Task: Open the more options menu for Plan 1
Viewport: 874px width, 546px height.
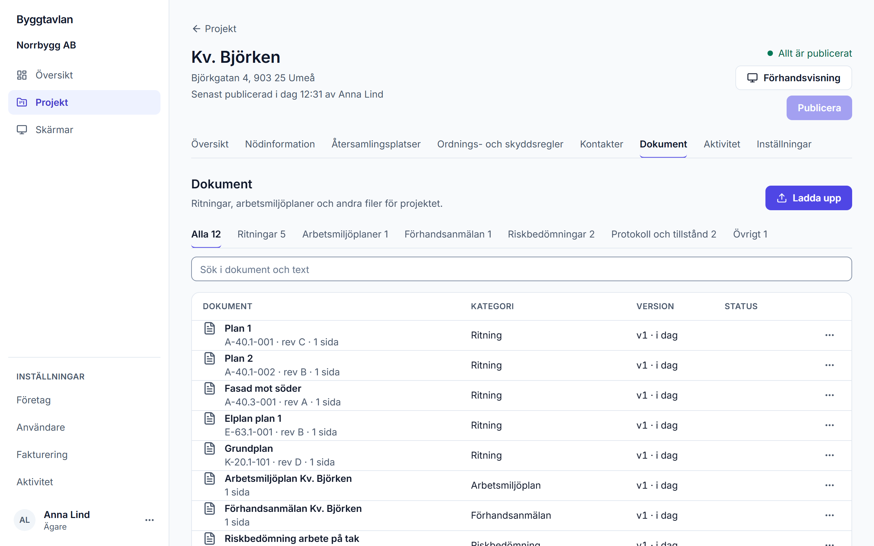Action: tap(830, 335)
